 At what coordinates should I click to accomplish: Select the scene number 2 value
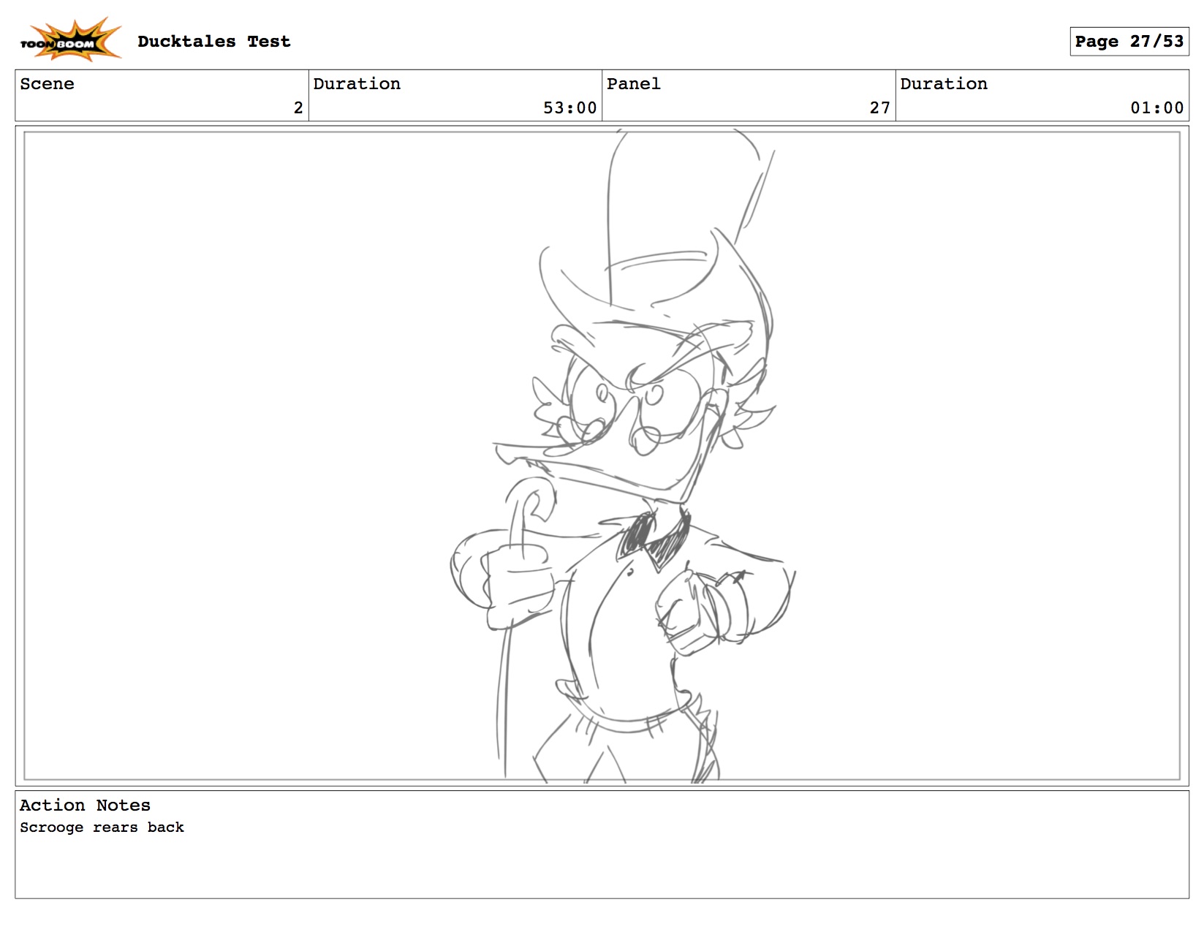(x=298, y=108)
